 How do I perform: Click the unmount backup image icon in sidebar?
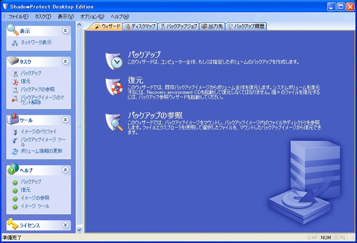15,99
